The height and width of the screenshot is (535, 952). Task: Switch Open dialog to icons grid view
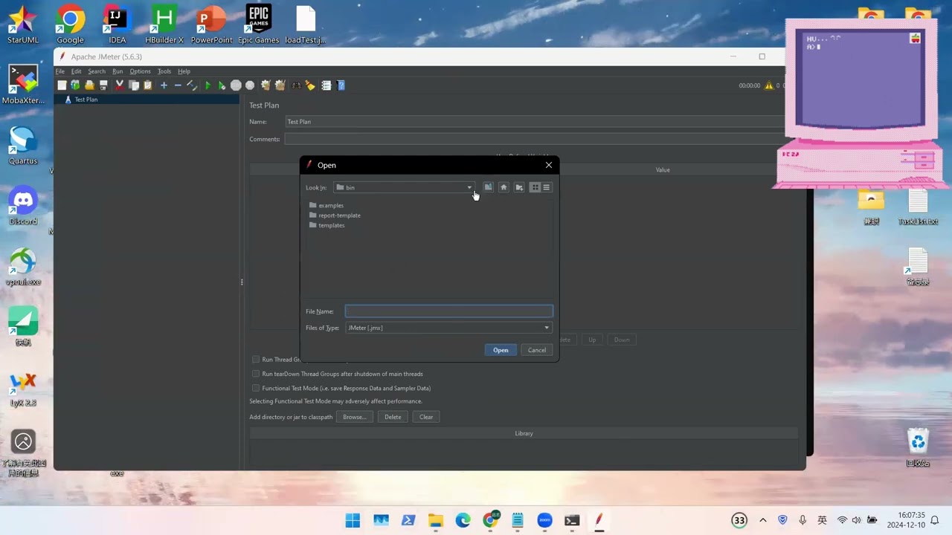point(535,187)
